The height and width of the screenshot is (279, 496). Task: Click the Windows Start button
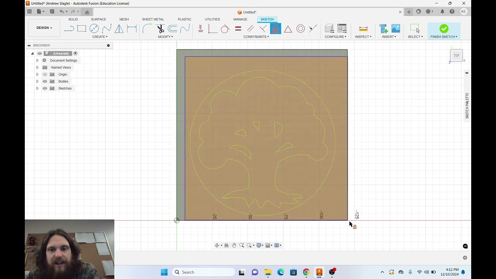pos(164,272)
